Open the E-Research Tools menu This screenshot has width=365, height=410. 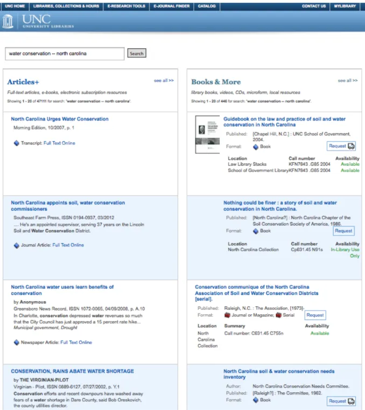click(127, 6)
